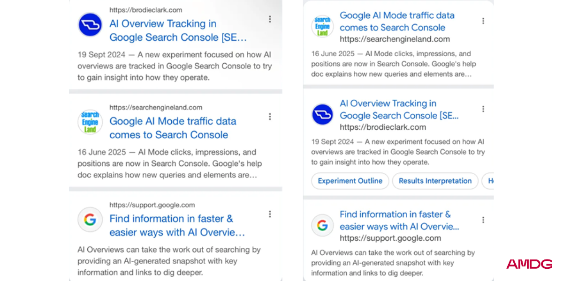The image size is (563, 281).
Task: Click the Google G icon in left panel
Action: [x=90, y=220]
